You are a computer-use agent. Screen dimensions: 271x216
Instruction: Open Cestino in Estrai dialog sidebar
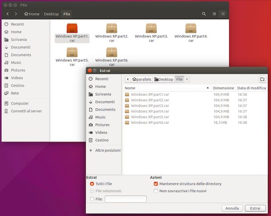click(x=104, y=140)
